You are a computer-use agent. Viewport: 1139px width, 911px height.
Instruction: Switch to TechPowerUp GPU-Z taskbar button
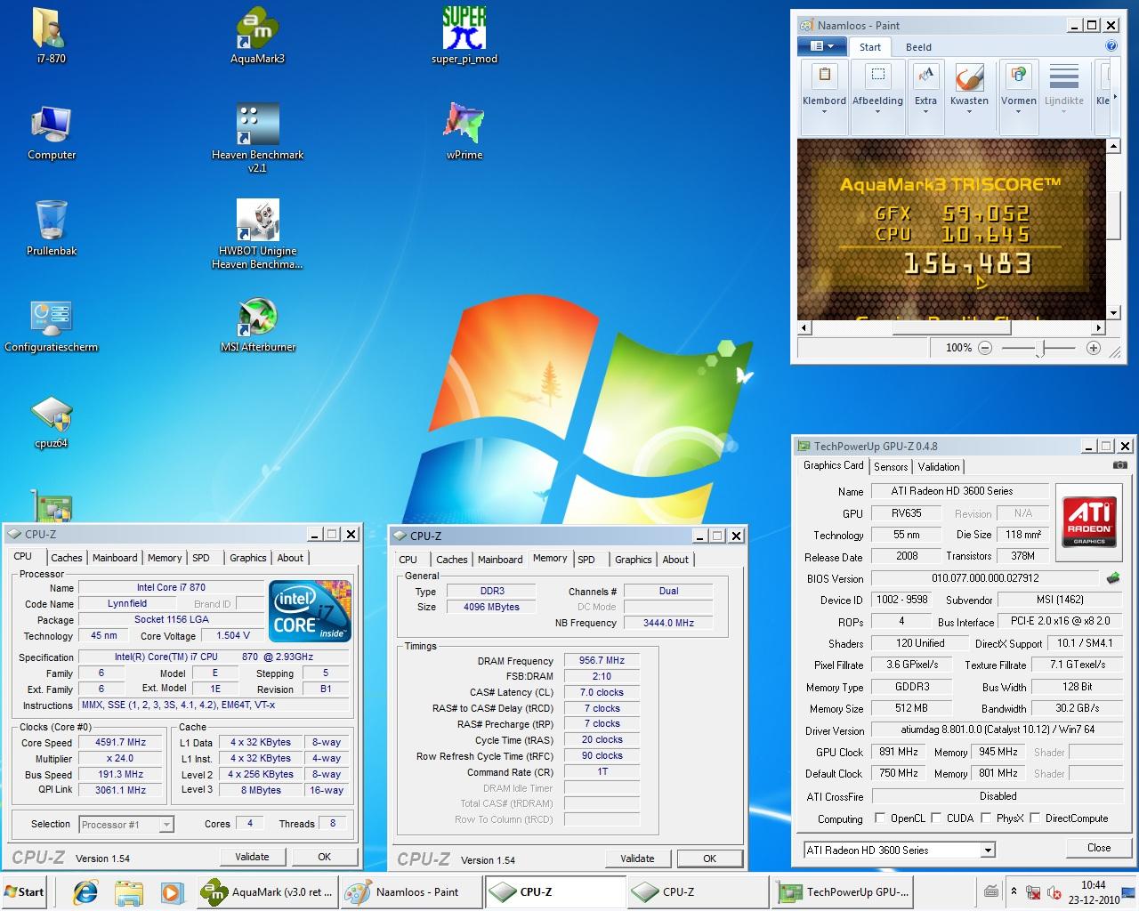coord(844,892)
